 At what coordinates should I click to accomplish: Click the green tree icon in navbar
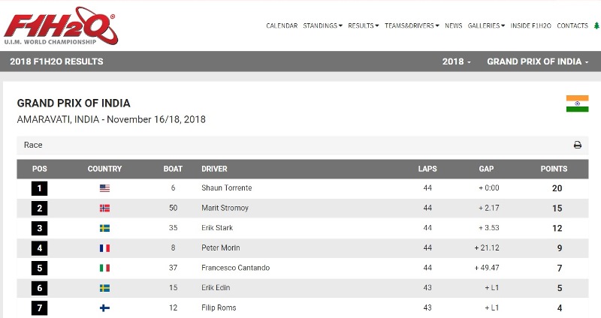point(596,25)
